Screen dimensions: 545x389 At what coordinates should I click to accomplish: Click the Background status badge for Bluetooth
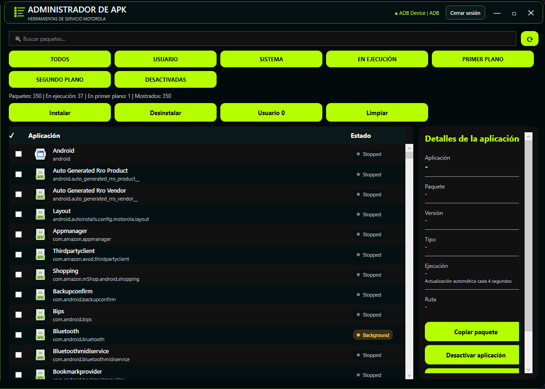click(372, 335)
